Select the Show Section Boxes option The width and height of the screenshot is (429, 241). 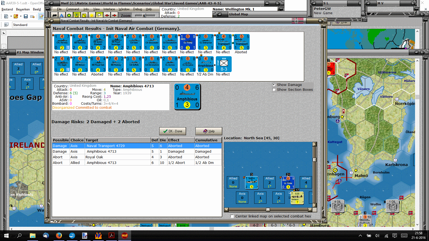pos(274,90)
